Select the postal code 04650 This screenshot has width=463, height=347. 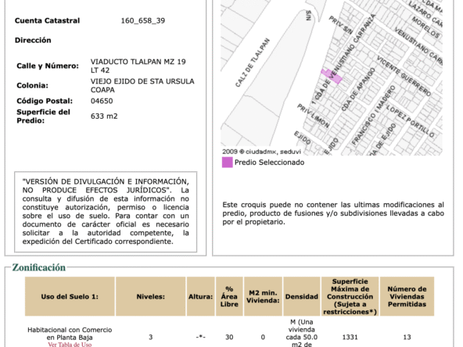click(102, 101)
